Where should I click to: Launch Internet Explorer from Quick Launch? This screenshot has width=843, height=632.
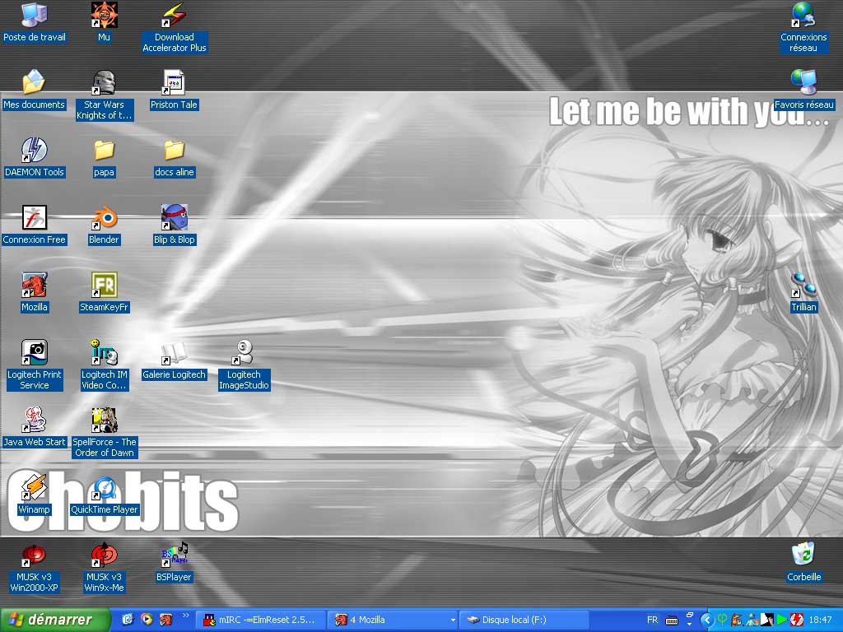pyautogui.click(x=128, y=620)
